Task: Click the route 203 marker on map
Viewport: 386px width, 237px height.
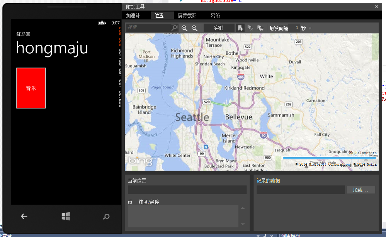Action: (299, 42)
